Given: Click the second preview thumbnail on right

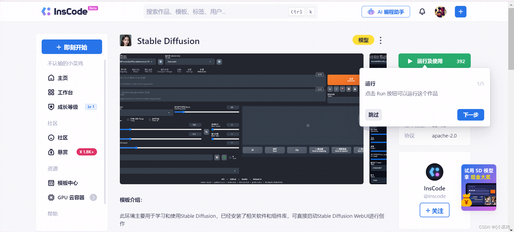Looking at the screenshot, I should pyautogui.click(x=378, y=119).
